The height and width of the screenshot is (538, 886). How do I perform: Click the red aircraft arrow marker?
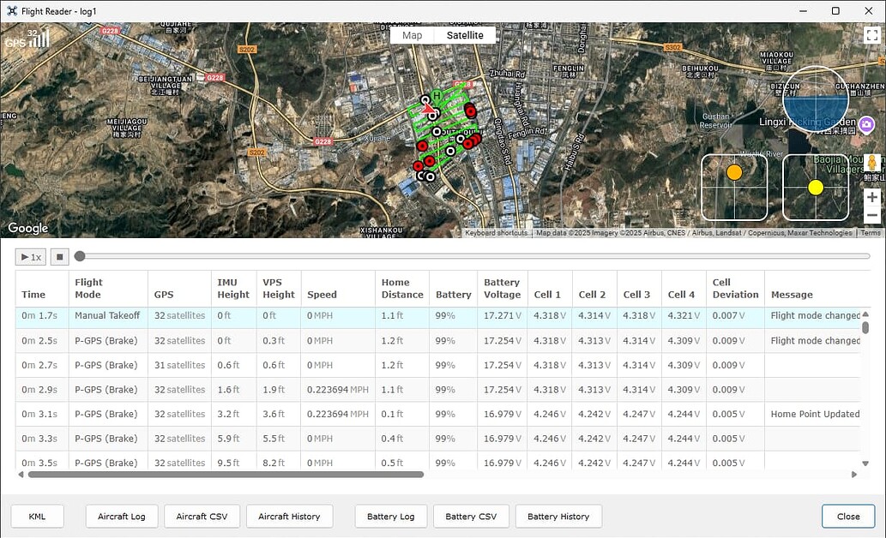(x=428, y=109)
